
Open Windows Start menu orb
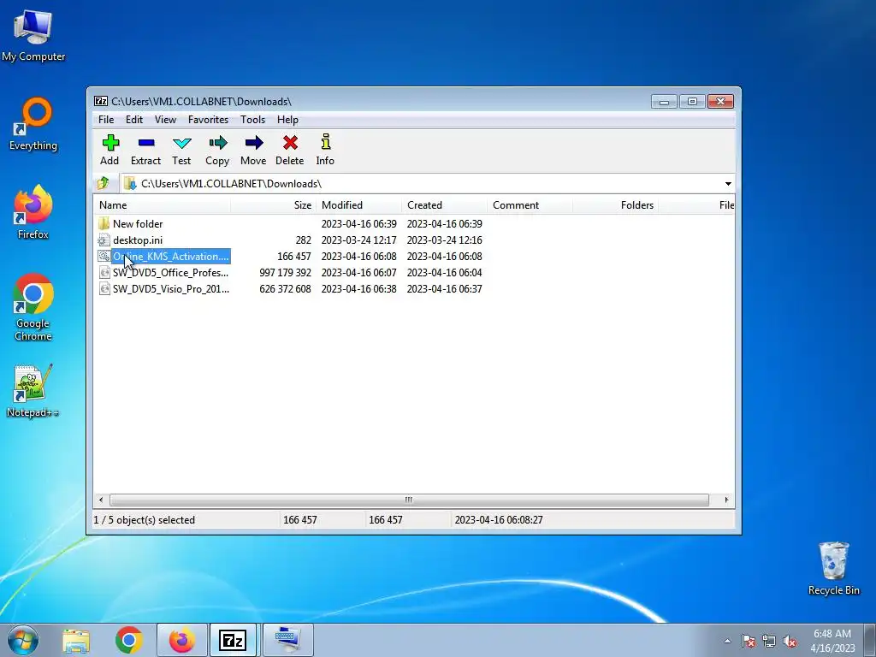pyautogui.click(x=23, y=640)
